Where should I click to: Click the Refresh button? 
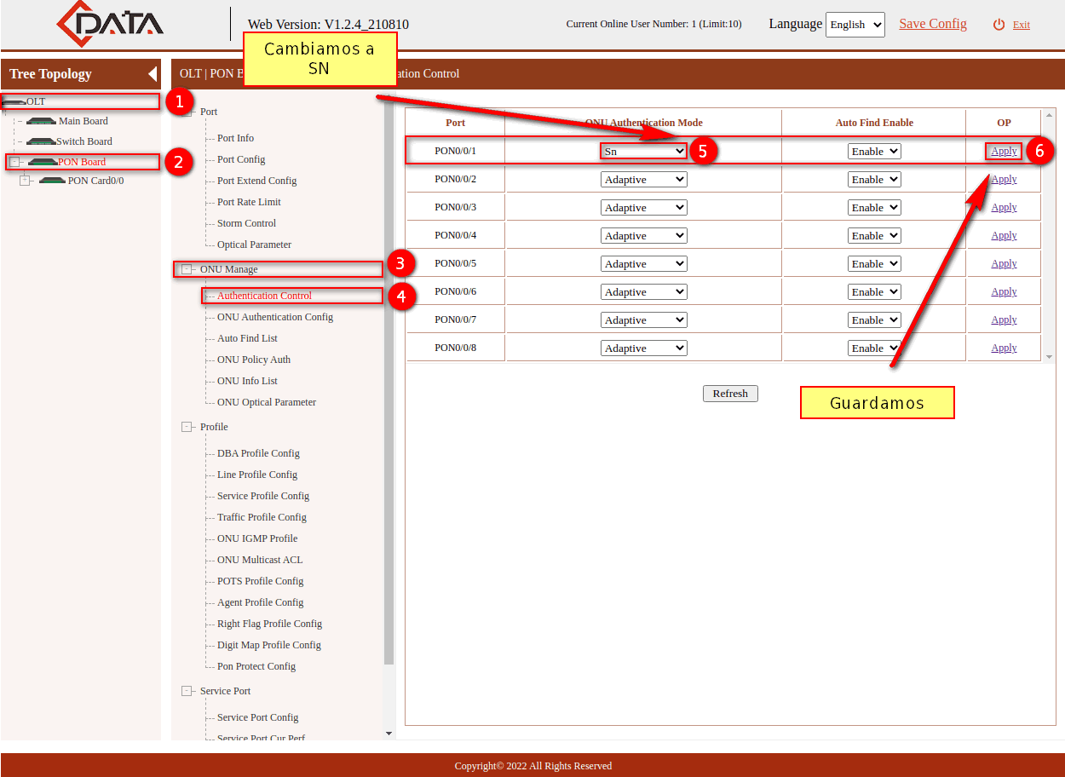coord(730,394)
